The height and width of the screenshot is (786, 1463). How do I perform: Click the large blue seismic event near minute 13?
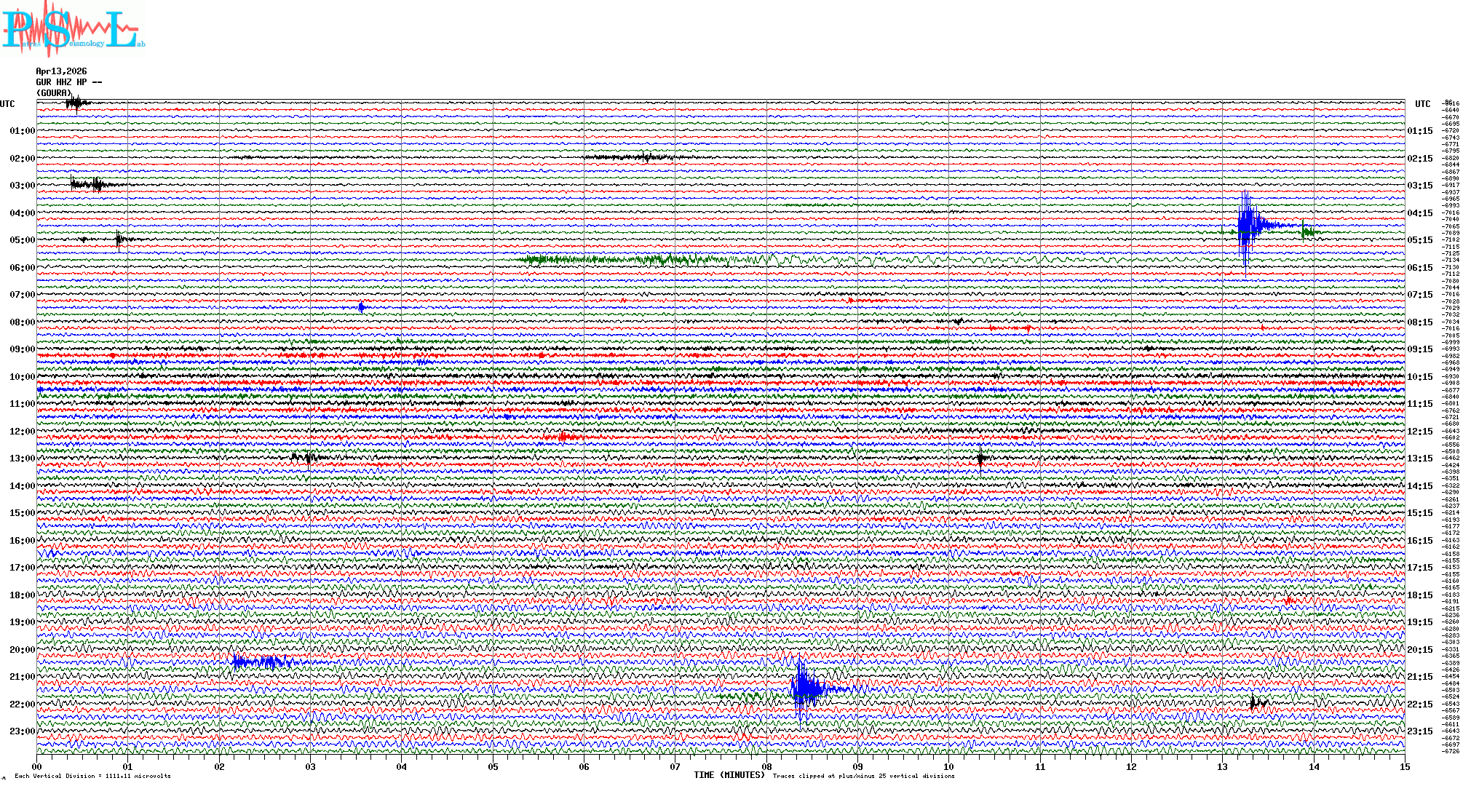coord(1246,227)
